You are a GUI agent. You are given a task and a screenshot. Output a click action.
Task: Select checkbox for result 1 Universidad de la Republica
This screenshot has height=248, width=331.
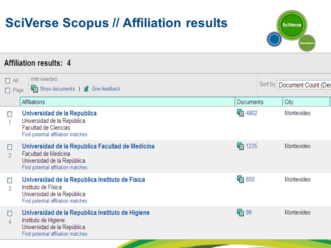click(10, 114)
